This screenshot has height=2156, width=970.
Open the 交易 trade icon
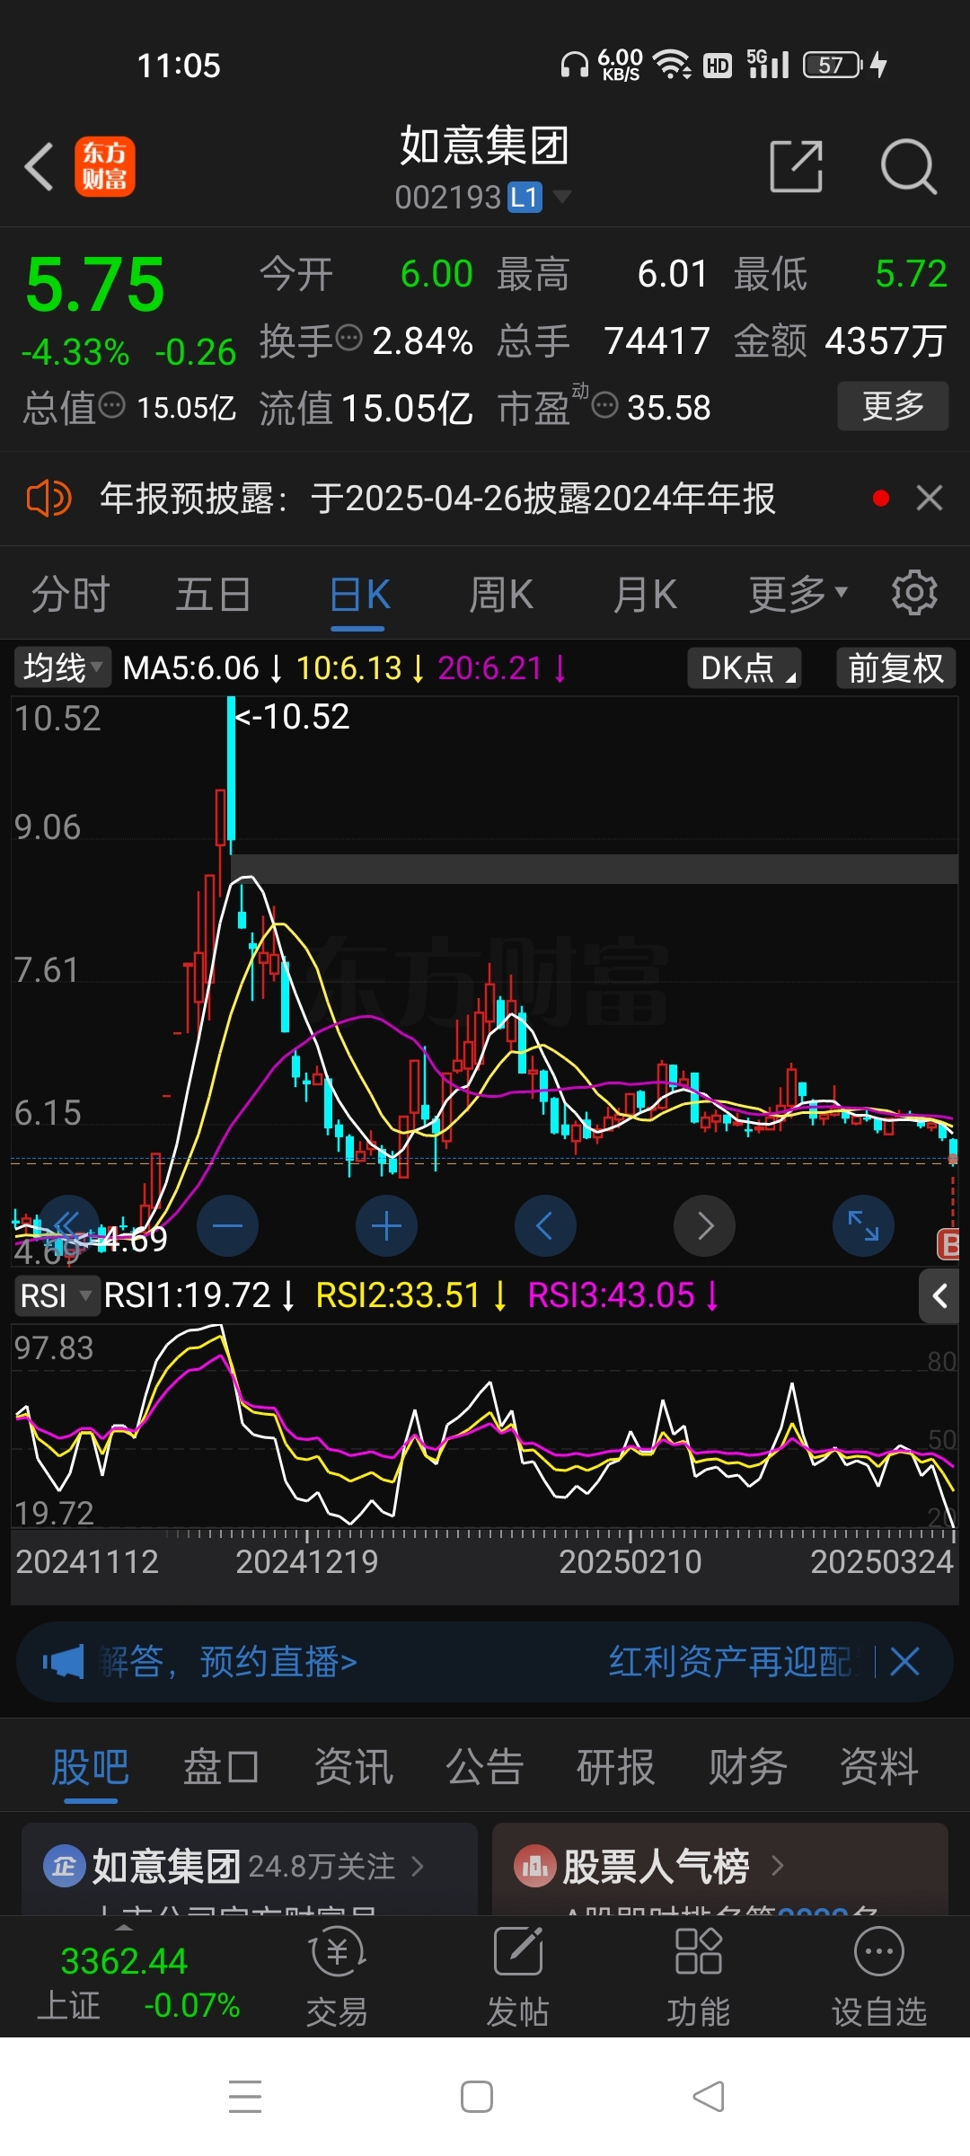coord(337,1978)
